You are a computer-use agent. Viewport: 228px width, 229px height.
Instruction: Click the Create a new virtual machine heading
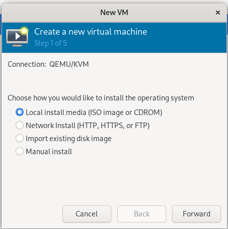pos(91,32)
